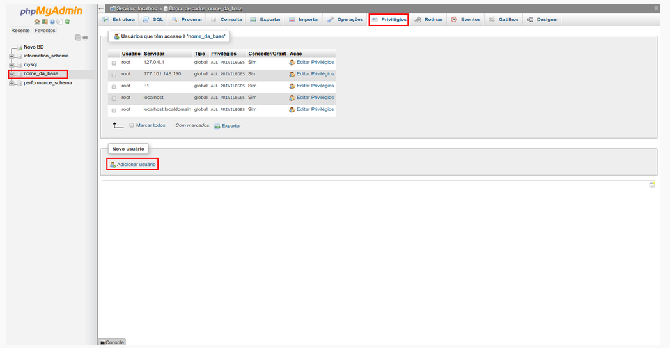The height and width of the screenshot is (348, 670).
Task: Click the link chain icon in sidebar
Action: [x=85, y=38]
